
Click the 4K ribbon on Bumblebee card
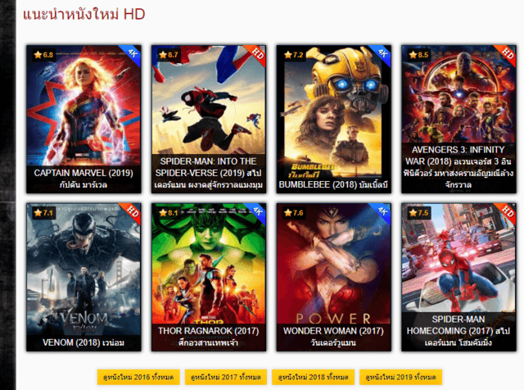click(382, 53)
